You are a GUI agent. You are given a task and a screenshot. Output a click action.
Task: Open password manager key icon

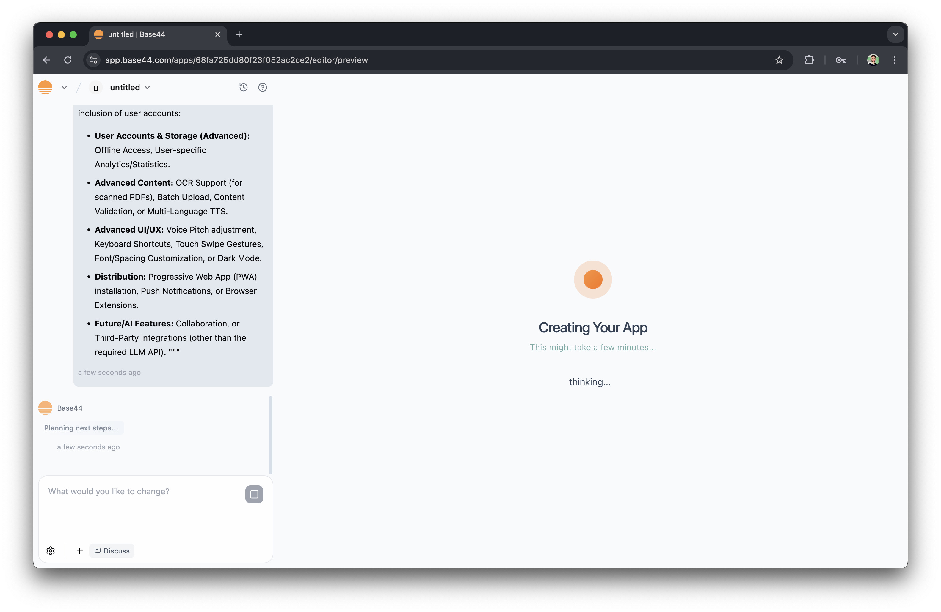840,60
